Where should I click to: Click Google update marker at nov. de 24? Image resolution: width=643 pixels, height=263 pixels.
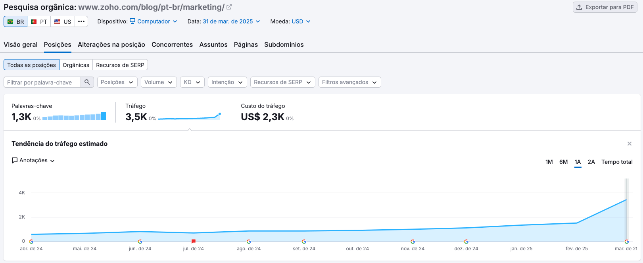413,242
